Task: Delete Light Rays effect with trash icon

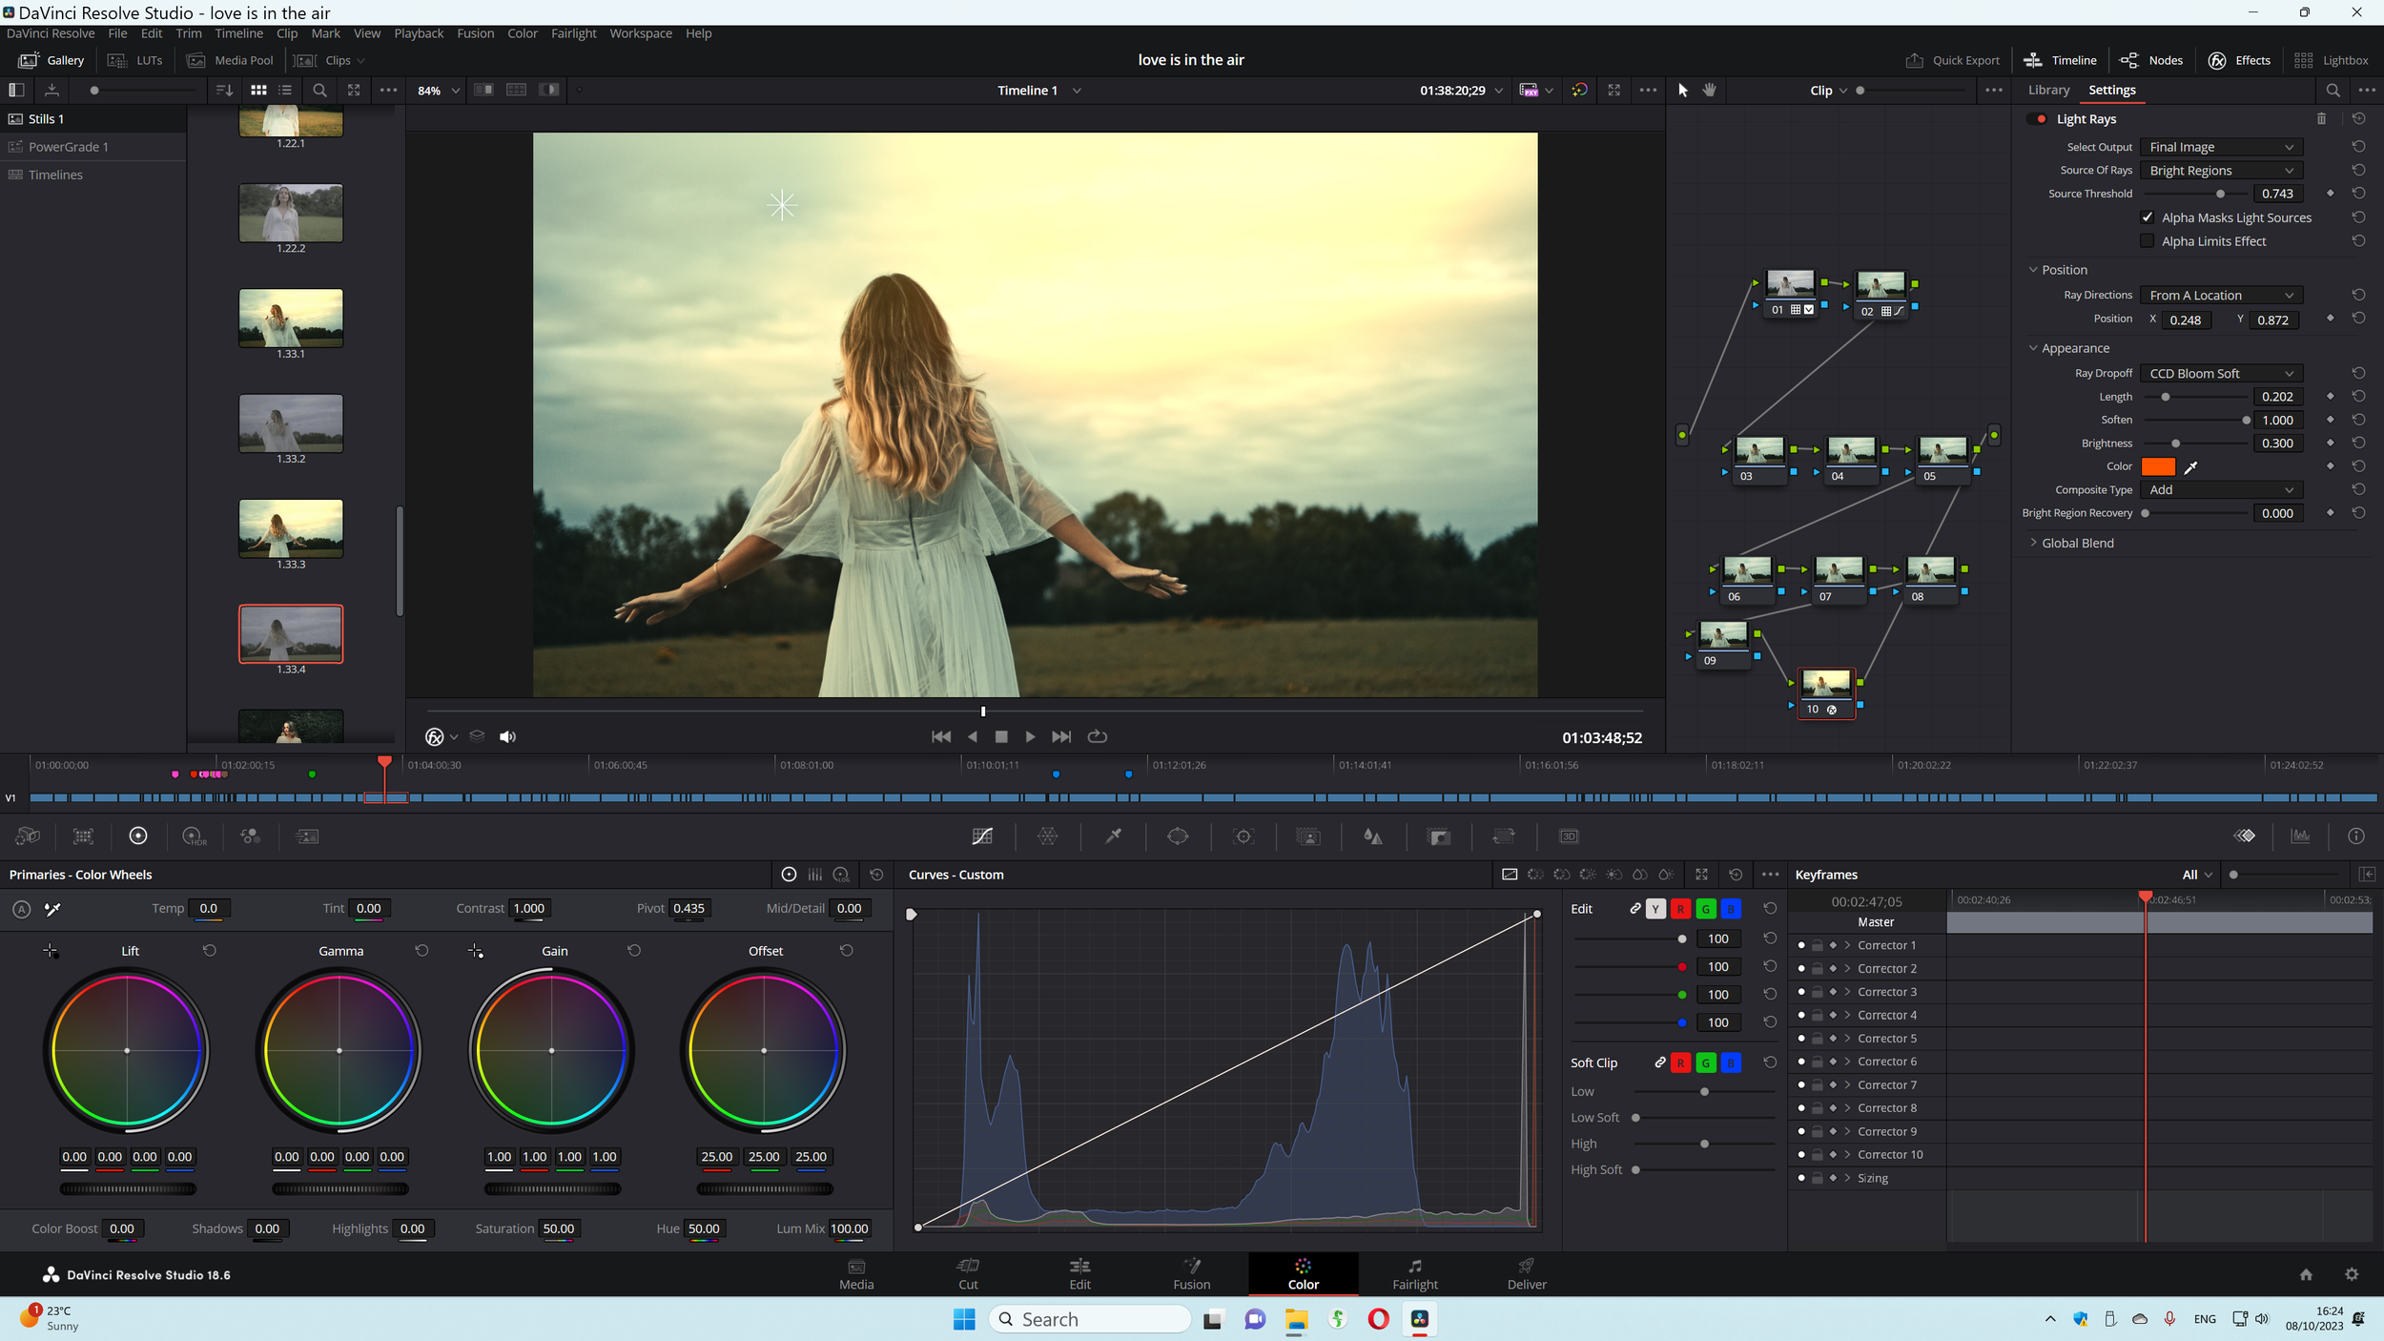Action: pyautogui.click(x=2321, y=119)
